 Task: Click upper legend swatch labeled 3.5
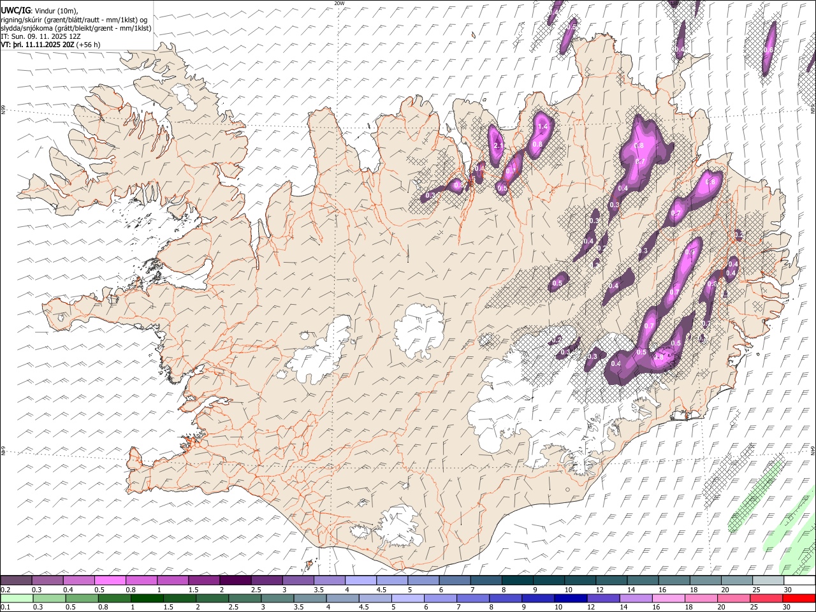(x=329, y=580)
